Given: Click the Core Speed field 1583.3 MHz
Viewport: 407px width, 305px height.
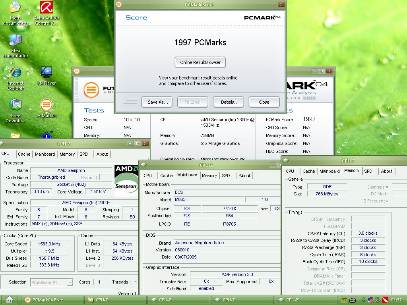Looking at the screenshot, I should [49, 244].
